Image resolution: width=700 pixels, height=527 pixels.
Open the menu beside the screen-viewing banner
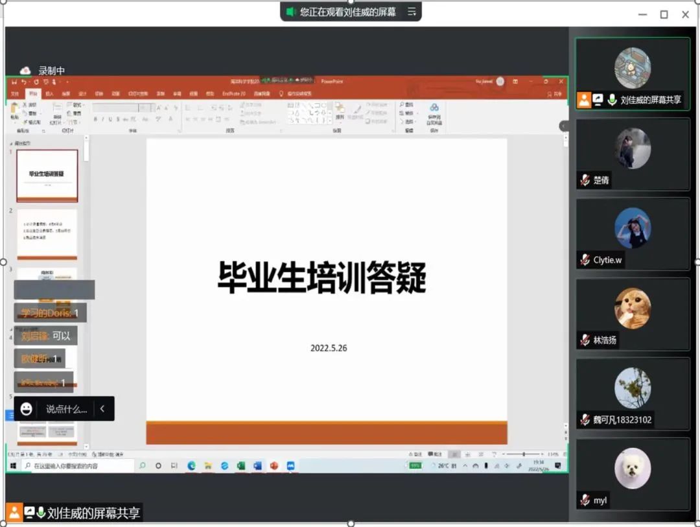(411, 12)
